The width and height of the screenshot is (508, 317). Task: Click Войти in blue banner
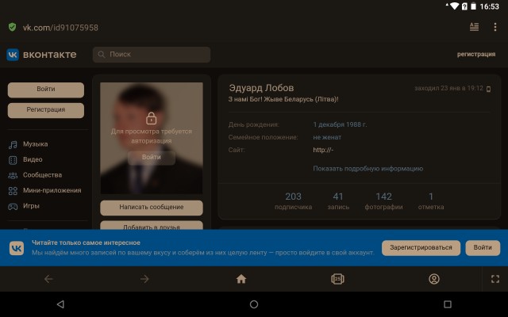[483, 248]
